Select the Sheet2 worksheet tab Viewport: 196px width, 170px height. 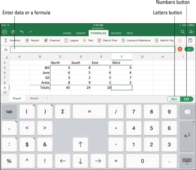coord(34,98)
